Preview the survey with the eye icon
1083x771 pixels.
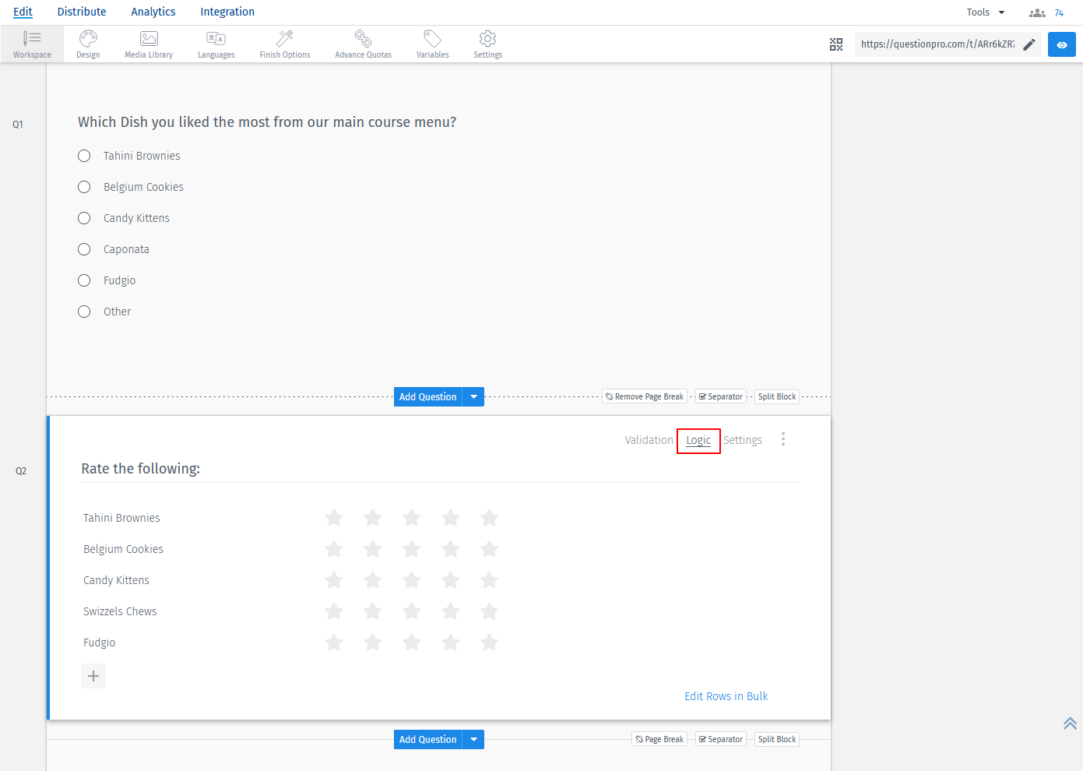[1061, 44]
